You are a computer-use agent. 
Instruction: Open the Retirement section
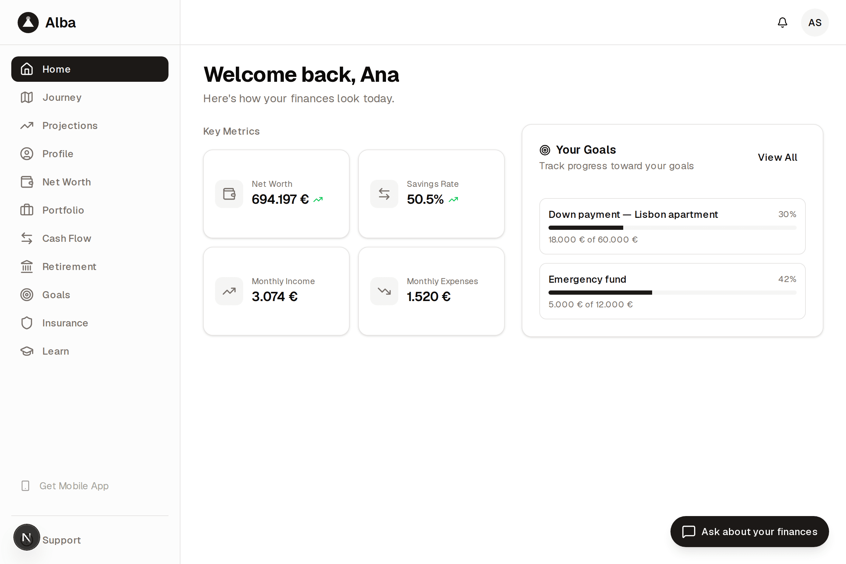tap(90, 266)
